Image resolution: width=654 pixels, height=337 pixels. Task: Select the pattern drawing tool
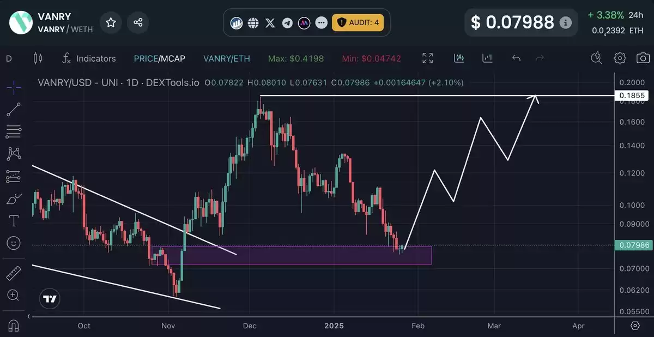14,154
